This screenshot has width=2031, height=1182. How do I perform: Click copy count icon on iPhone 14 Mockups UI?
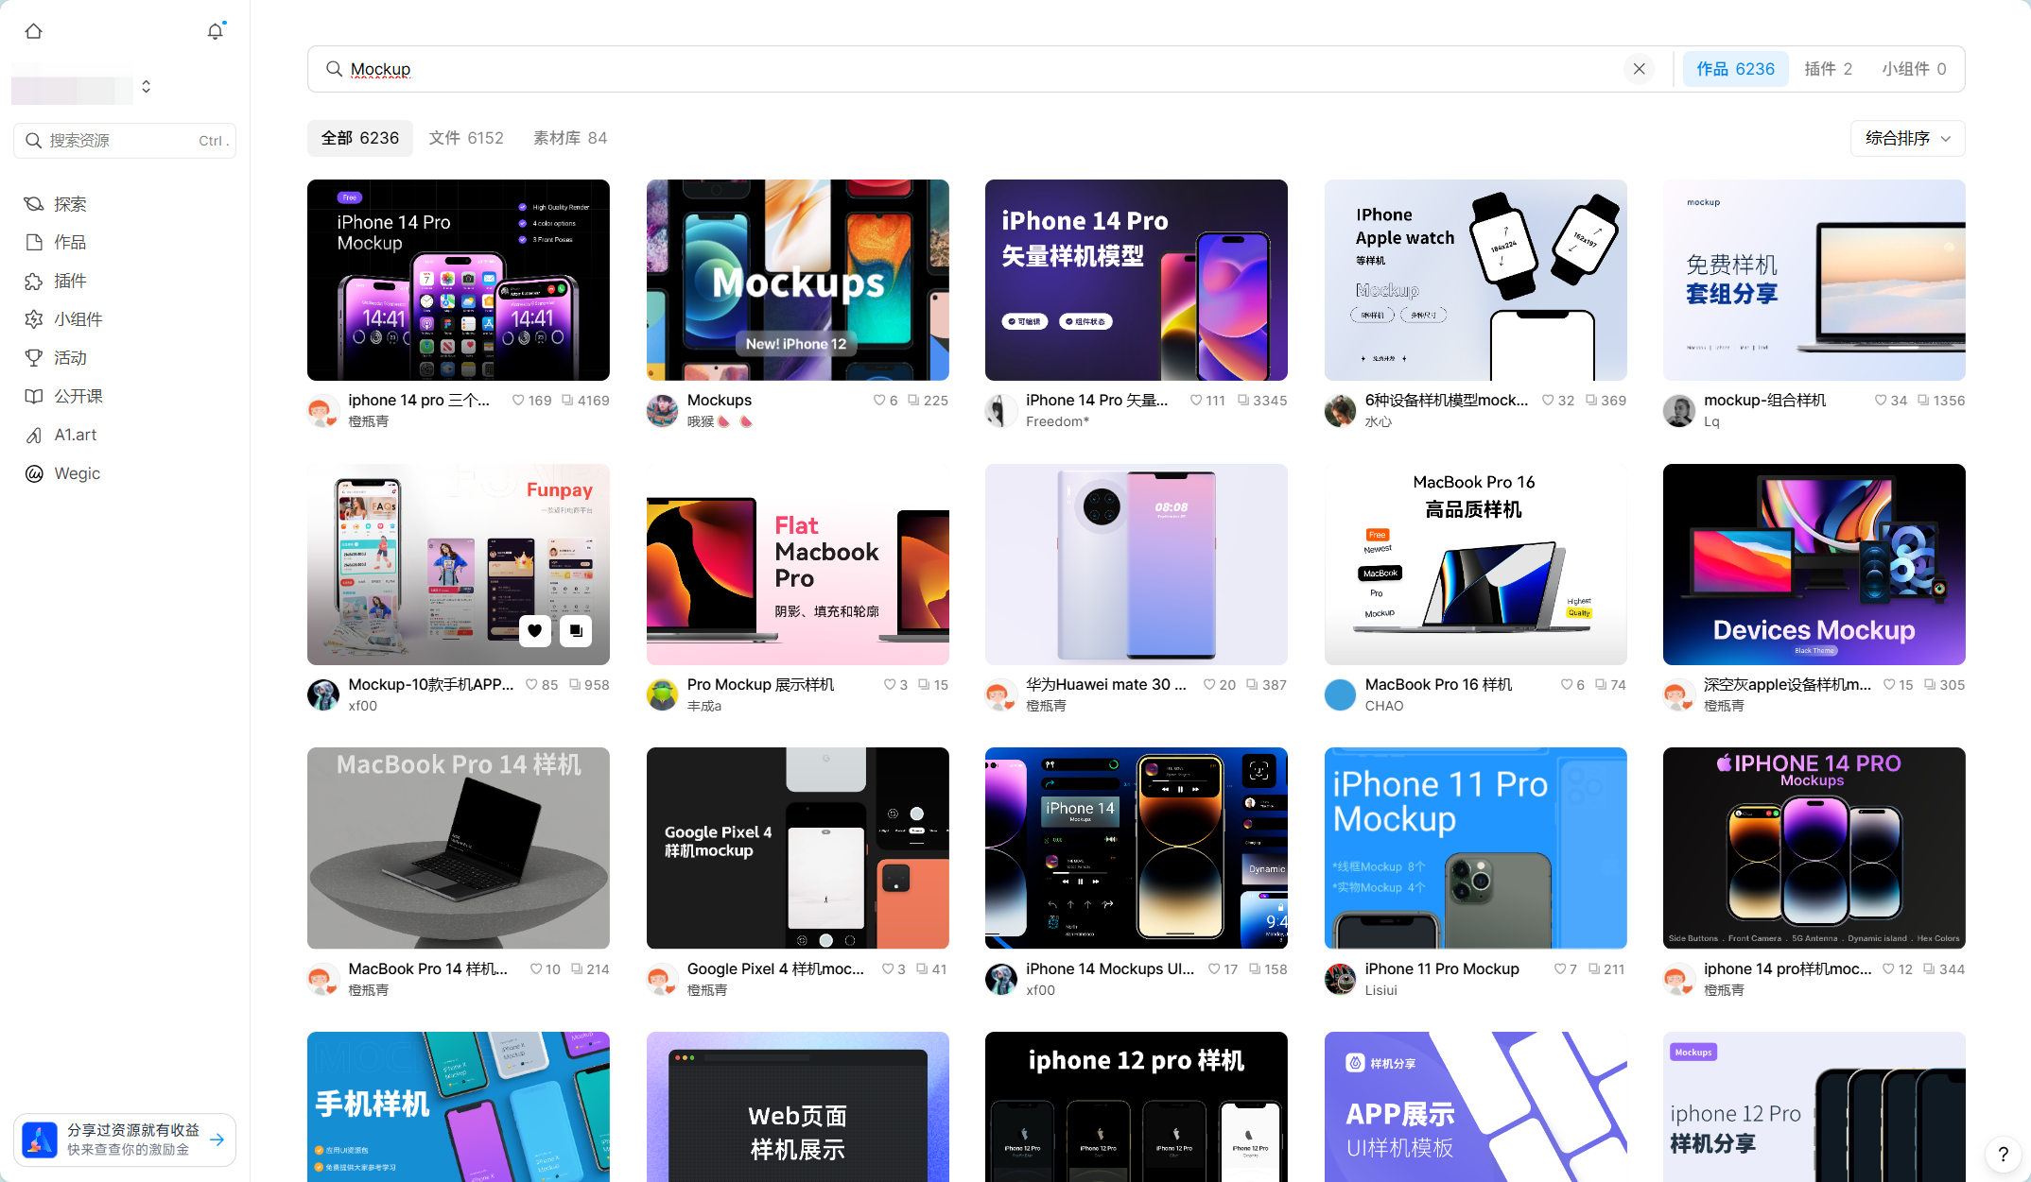pyautogui.click(x=1255, y=969)
